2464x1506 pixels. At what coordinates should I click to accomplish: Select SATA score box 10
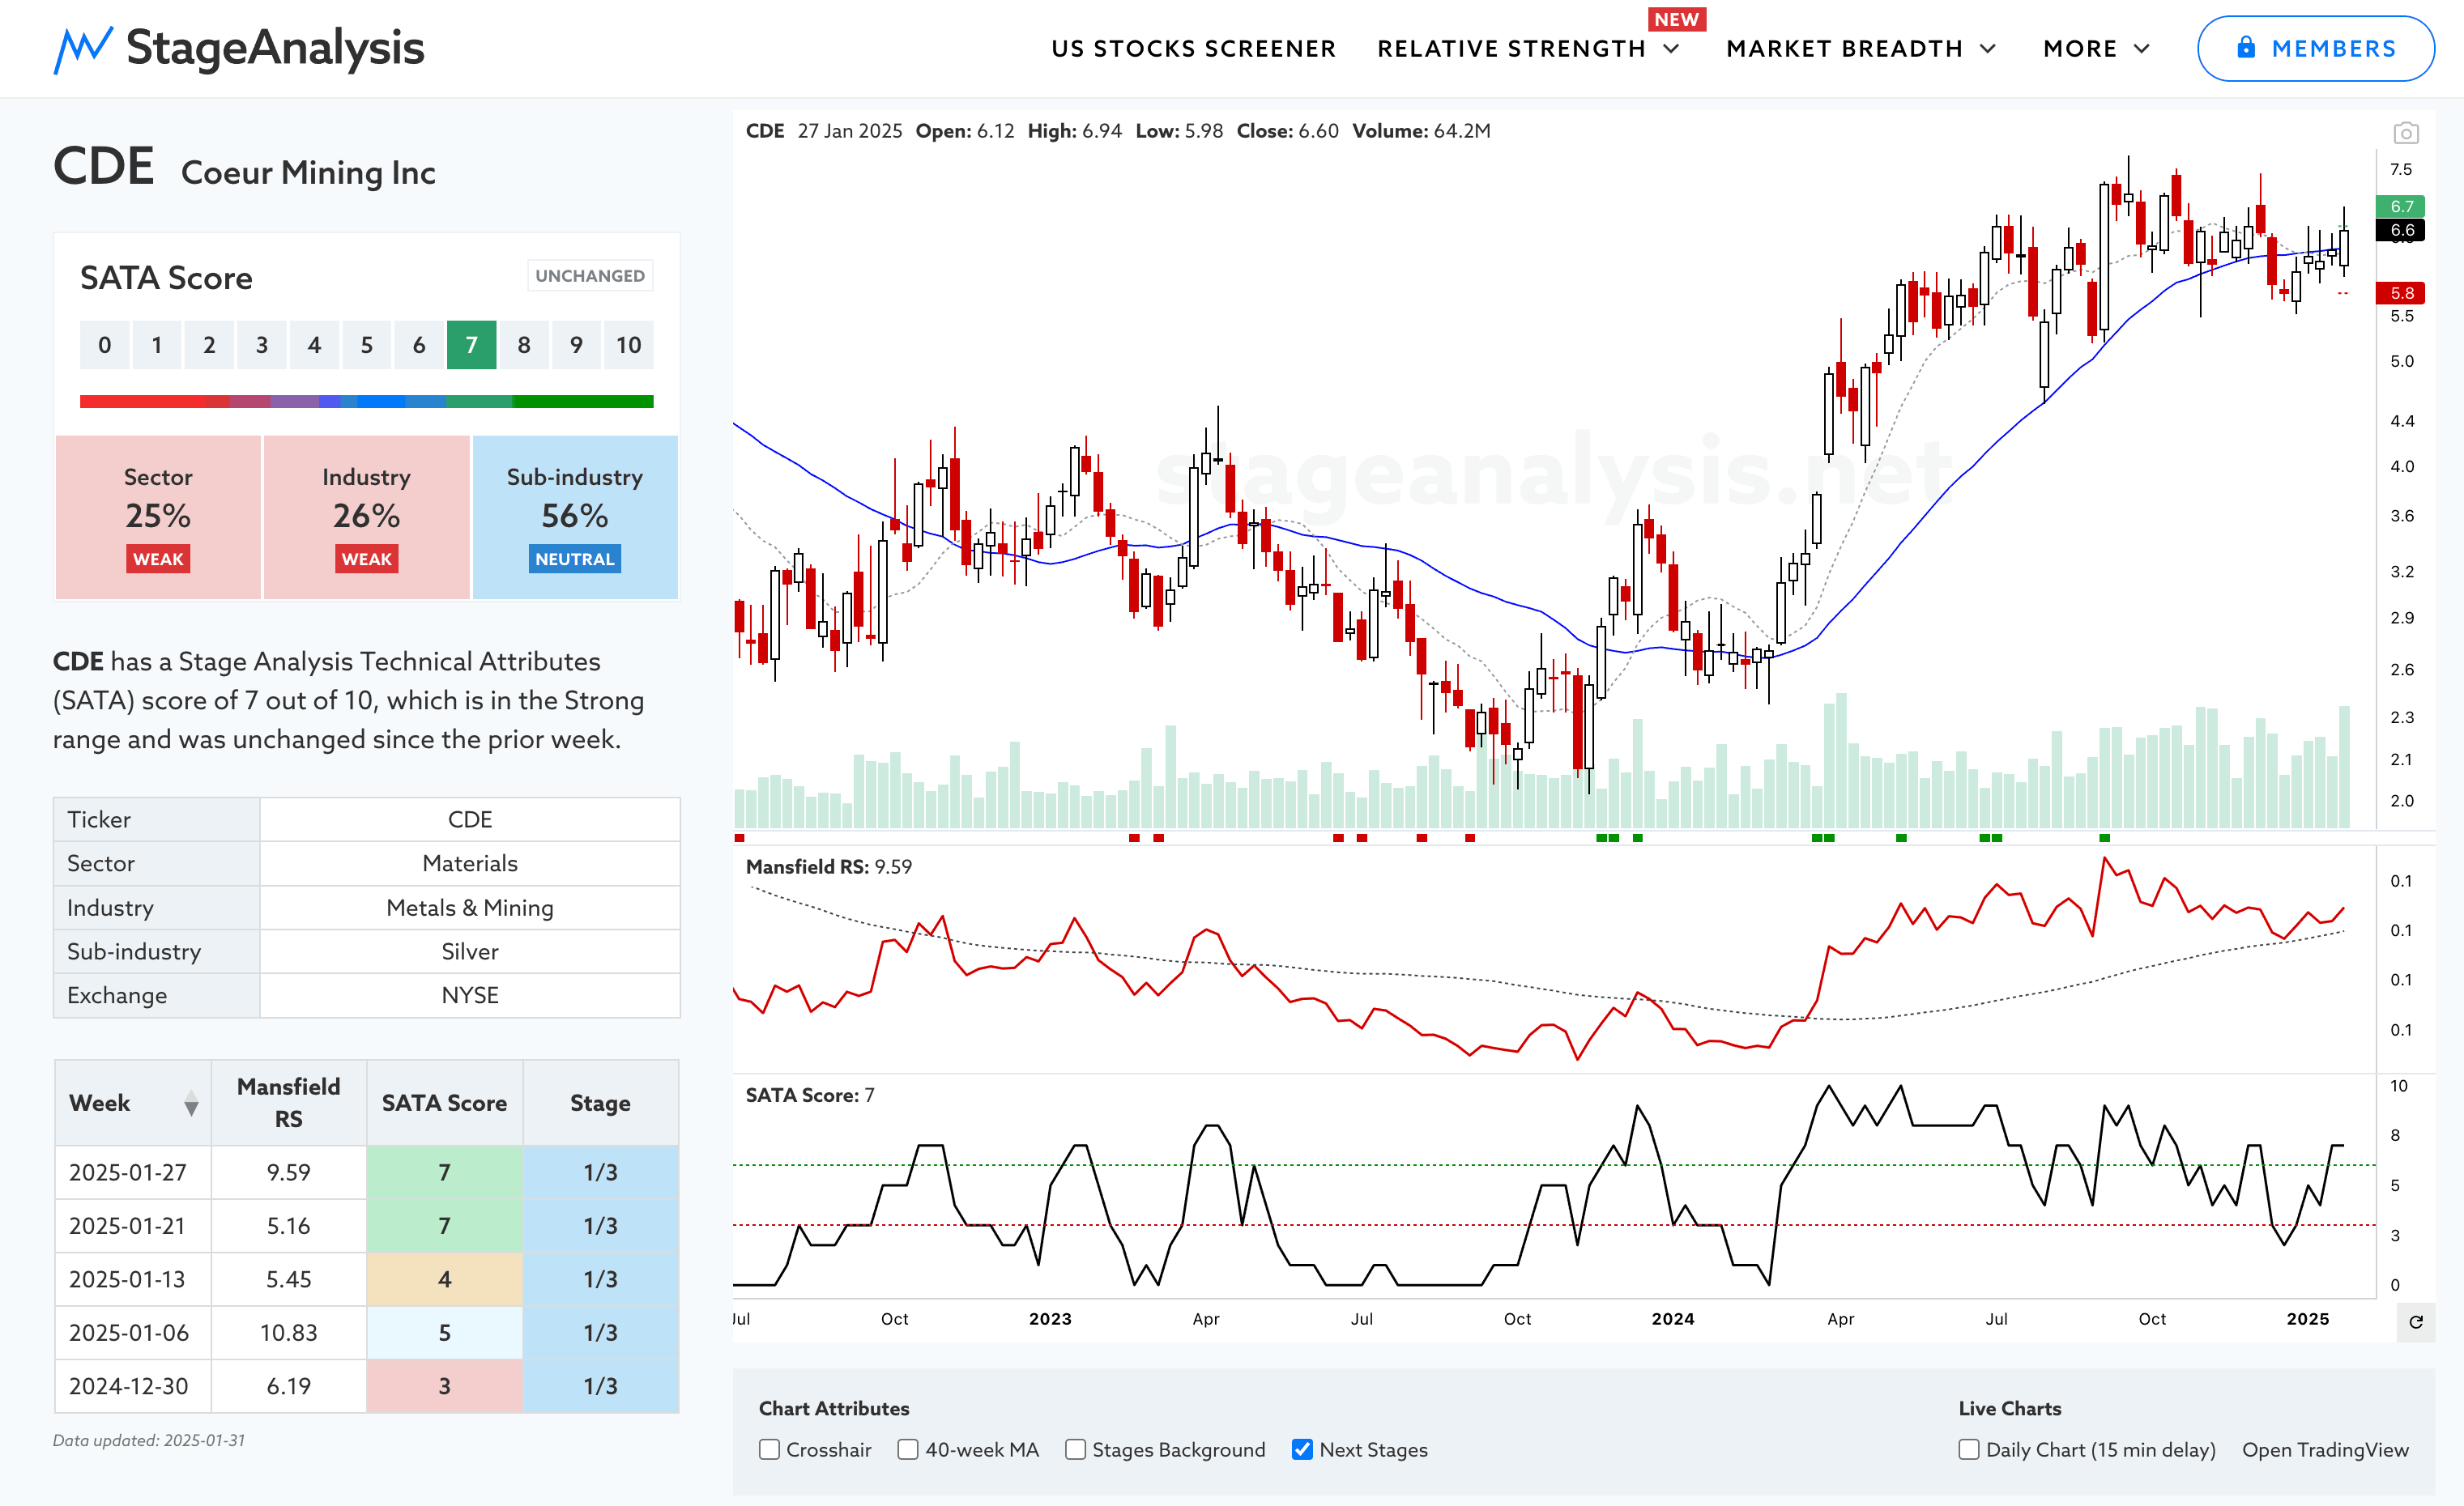click(x=628, y=345)
